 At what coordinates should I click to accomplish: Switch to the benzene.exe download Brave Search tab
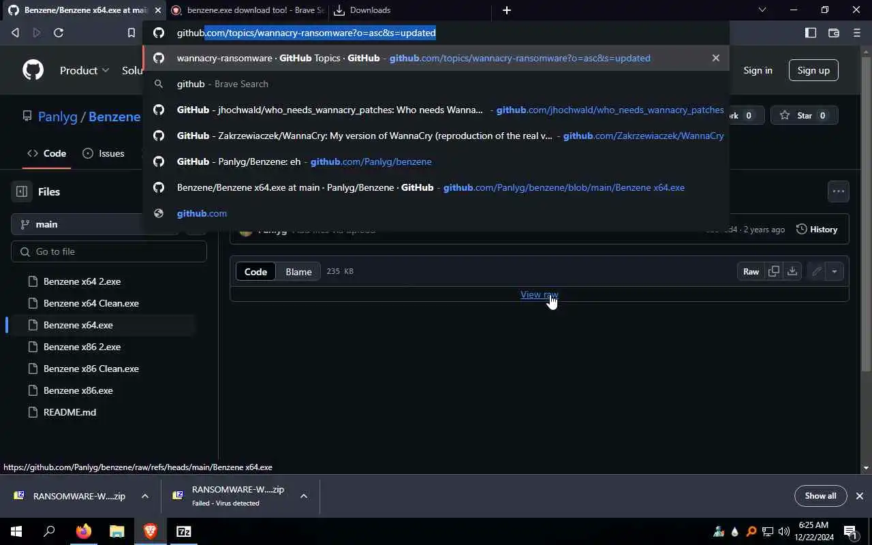pyautogui.click(x=247, y=10)
